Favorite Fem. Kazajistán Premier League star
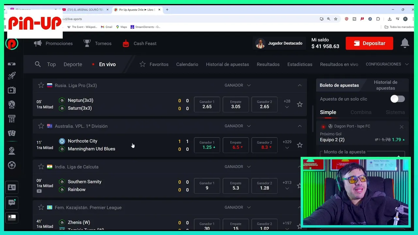The width and height of the screenshot is (418, 235). (41, 207)
